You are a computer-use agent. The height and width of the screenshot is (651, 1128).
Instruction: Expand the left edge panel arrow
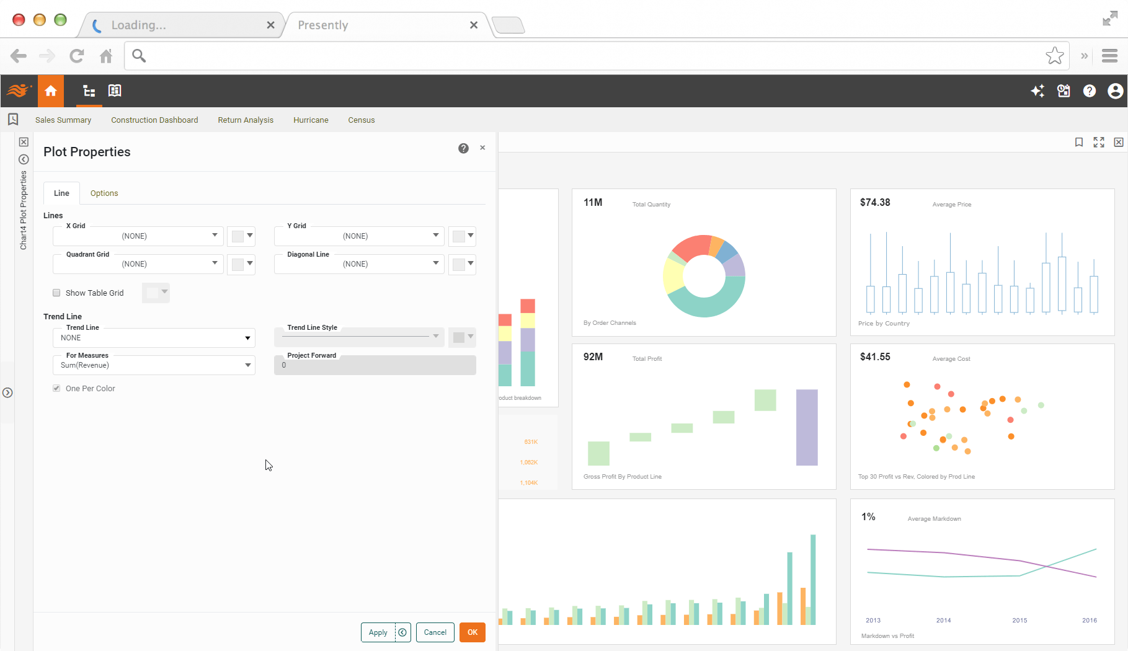tap(7, 392)
